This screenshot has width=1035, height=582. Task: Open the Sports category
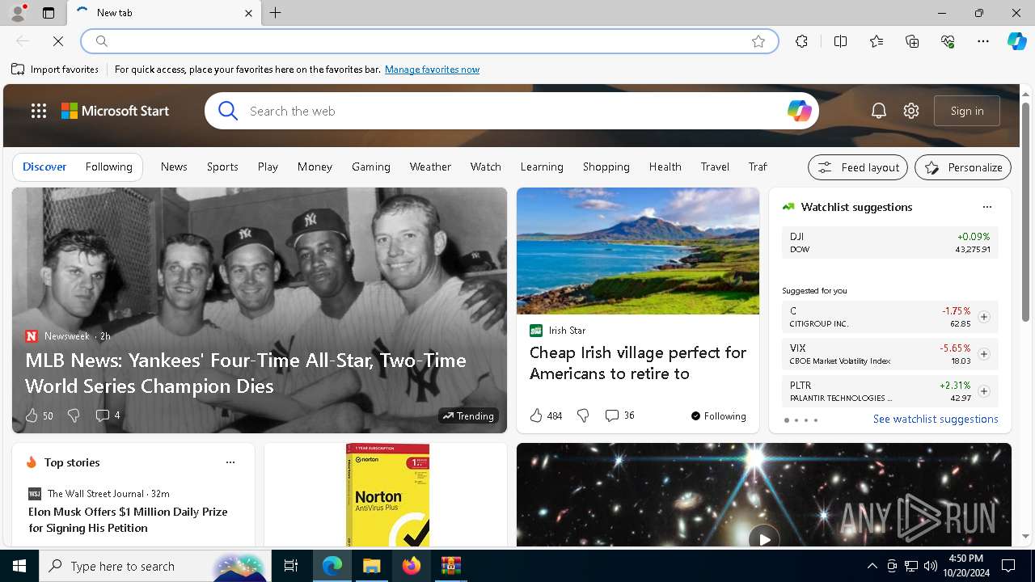tap(222, 167)
